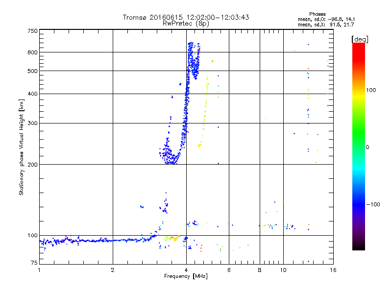Select the 300 tick label on height axis
The image size is (392, 294).
click(32, 123)
